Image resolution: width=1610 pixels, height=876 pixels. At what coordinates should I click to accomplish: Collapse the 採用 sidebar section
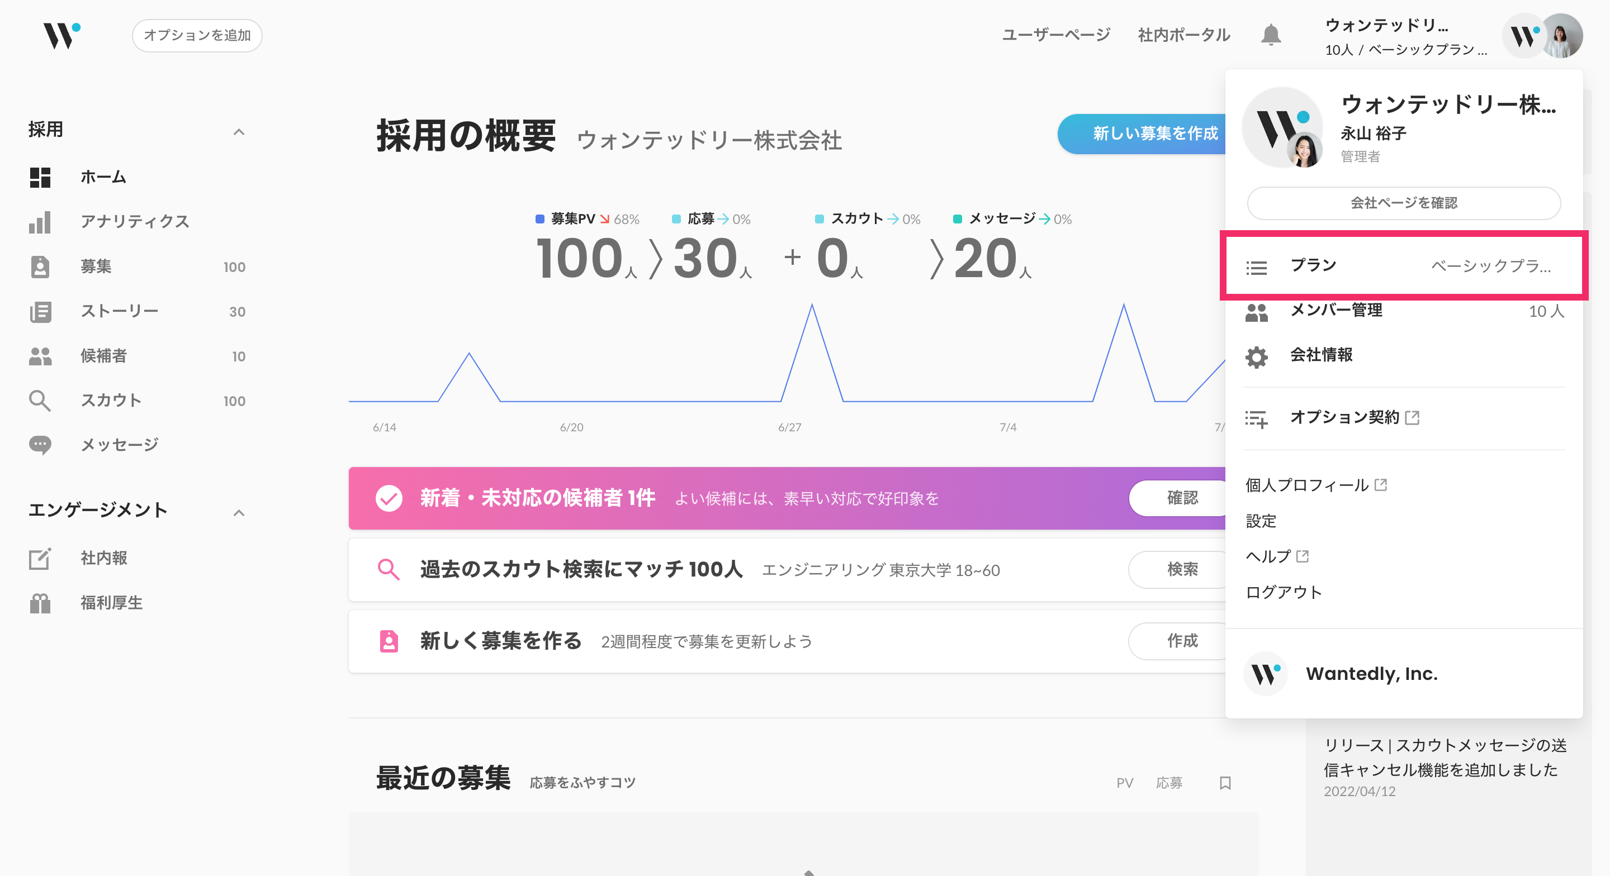coord(239,131)
